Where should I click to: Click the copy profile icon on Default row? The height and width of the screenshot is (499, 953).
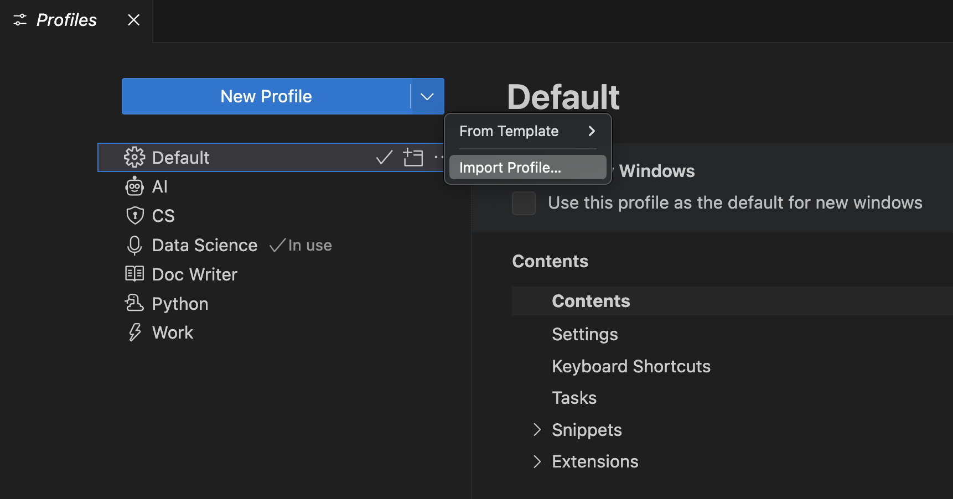413,157
